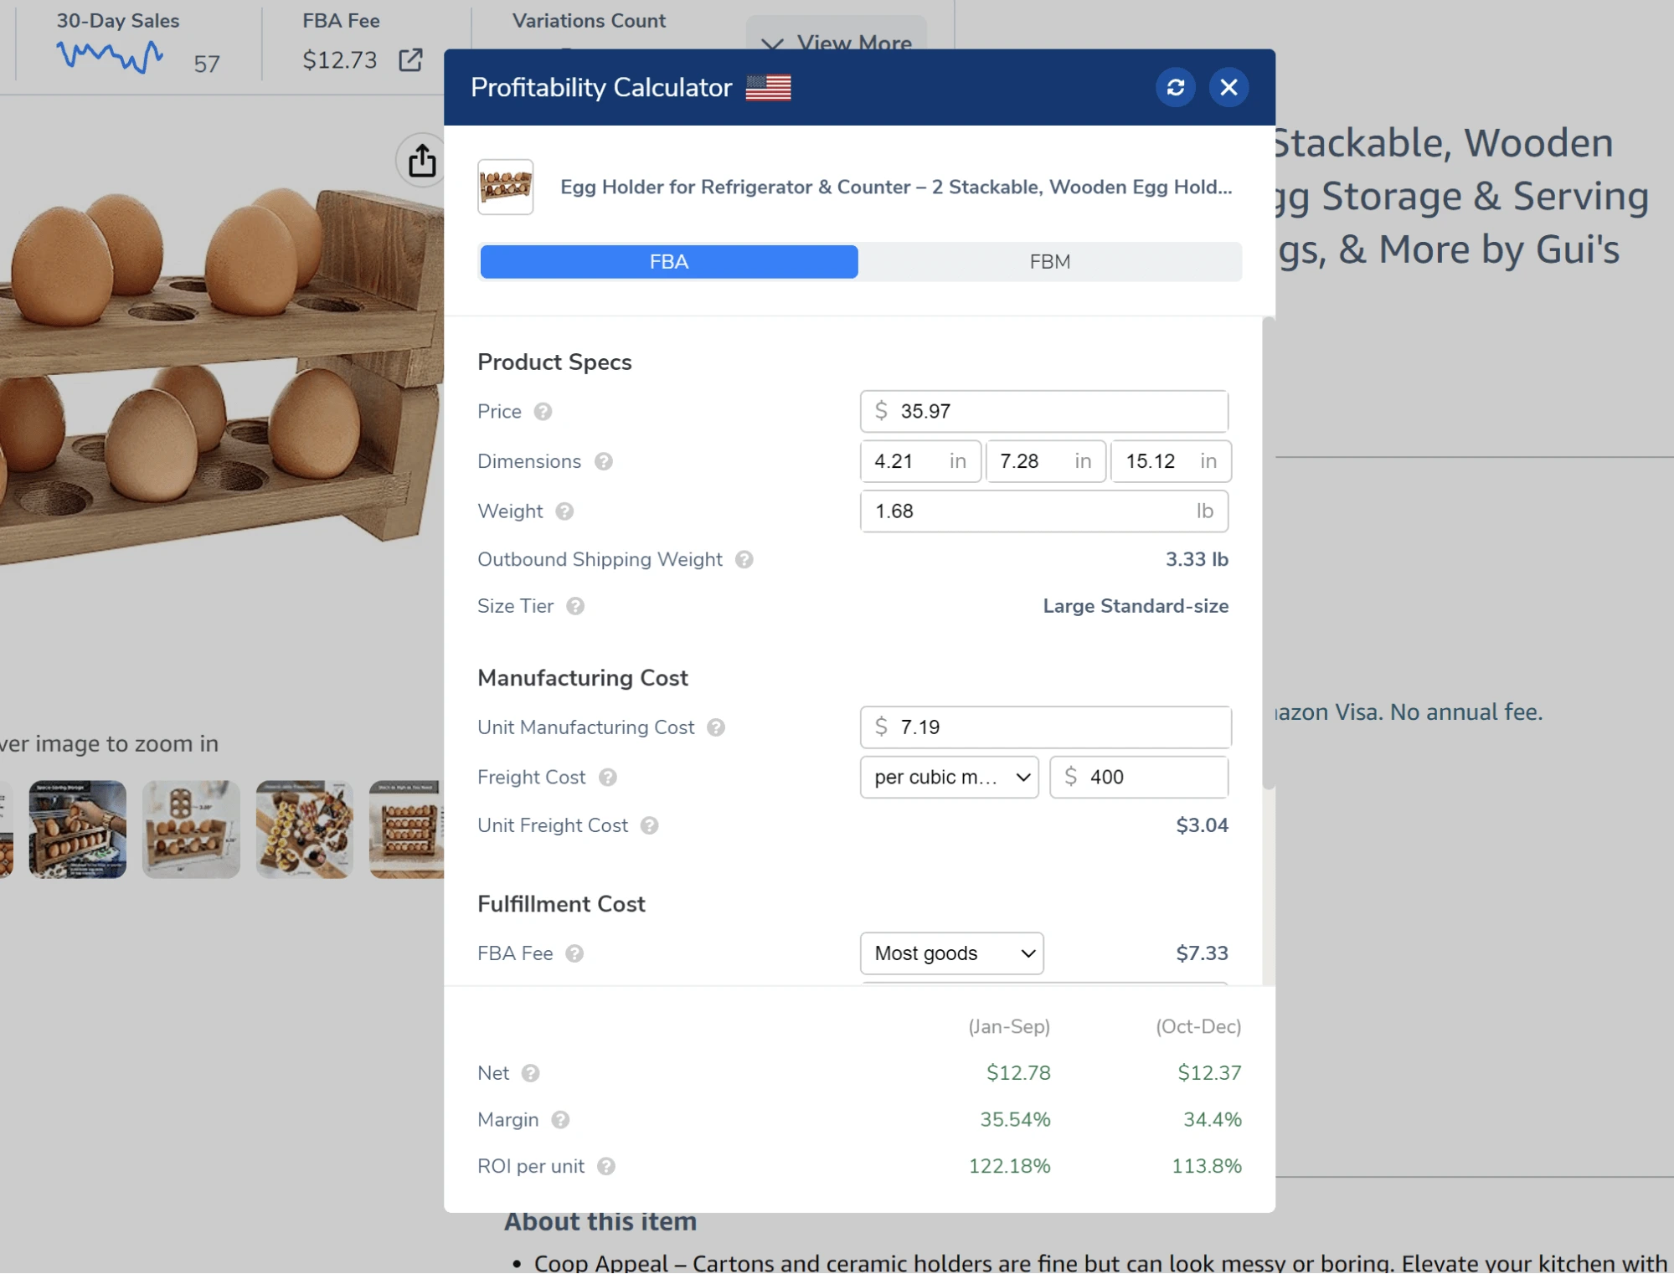
Task: Click help icon next to Freight Cost
Action: tap(607, 778)
